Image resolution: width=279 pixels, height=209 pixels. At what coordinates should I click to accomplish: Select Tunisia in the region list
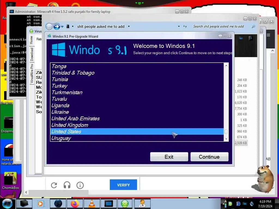click(x=137, y=79)
